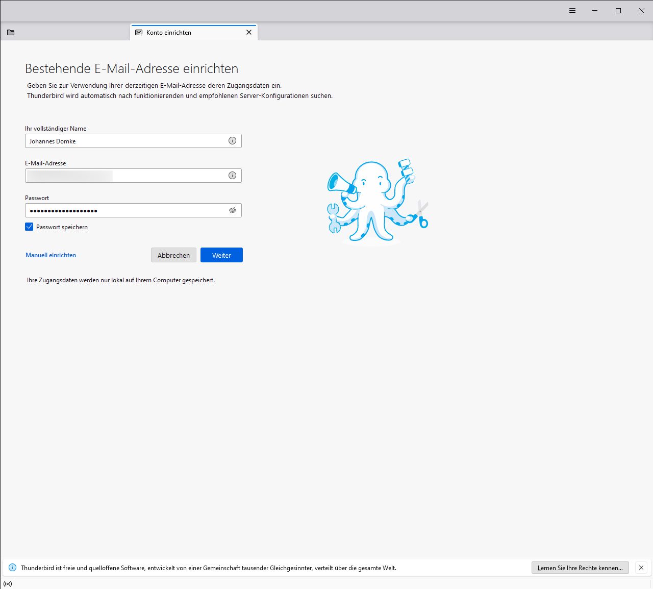
Task: Open the Manuell einrichten link
Action: point(51,255)
